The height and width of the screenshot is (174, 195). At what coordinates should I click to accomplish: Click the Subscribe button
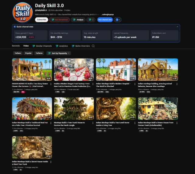tap(41, 20)
